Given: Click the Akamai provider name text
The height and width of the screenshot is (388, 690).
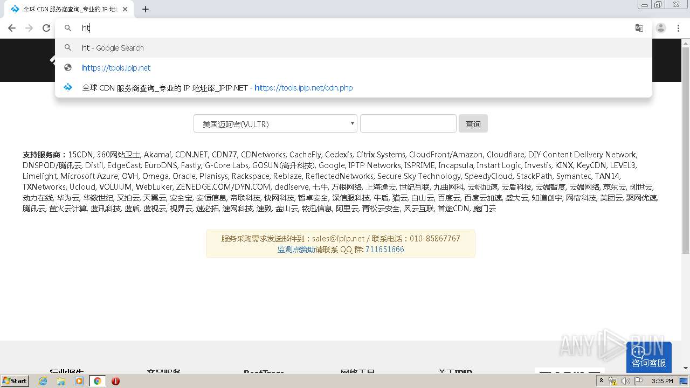Looking at the screenshot, I should (157, 155).
